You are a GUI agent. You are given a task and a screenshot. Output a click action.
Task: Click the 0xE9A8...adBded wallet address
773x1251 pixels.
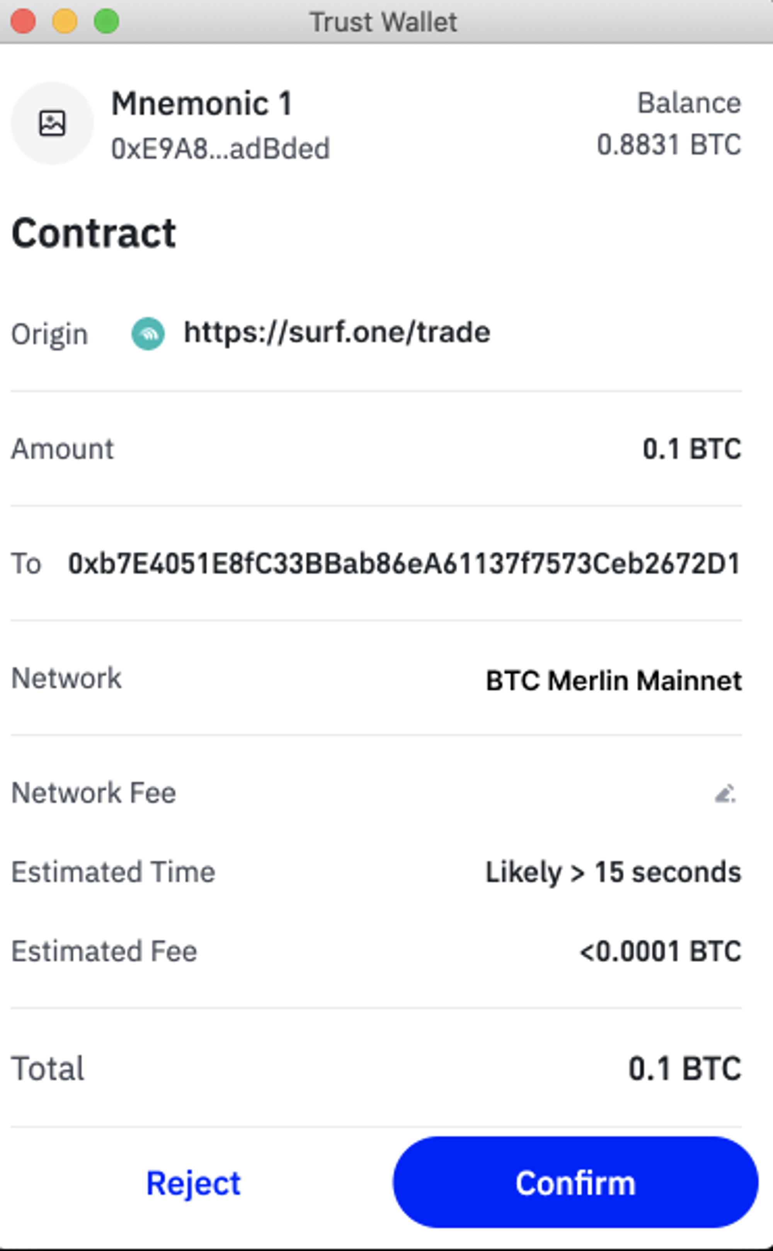220,149
